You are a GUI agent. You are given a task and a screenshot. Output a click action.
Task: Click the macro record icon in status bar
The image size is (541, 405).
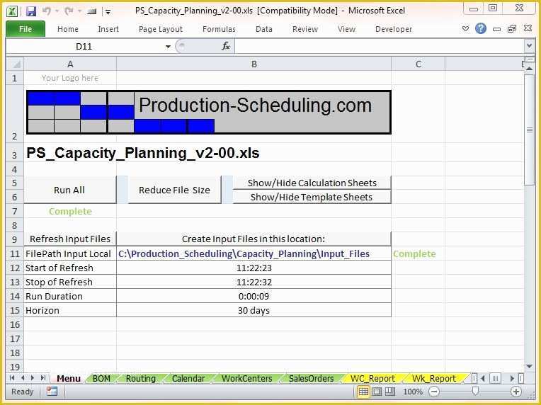point(52,392)
